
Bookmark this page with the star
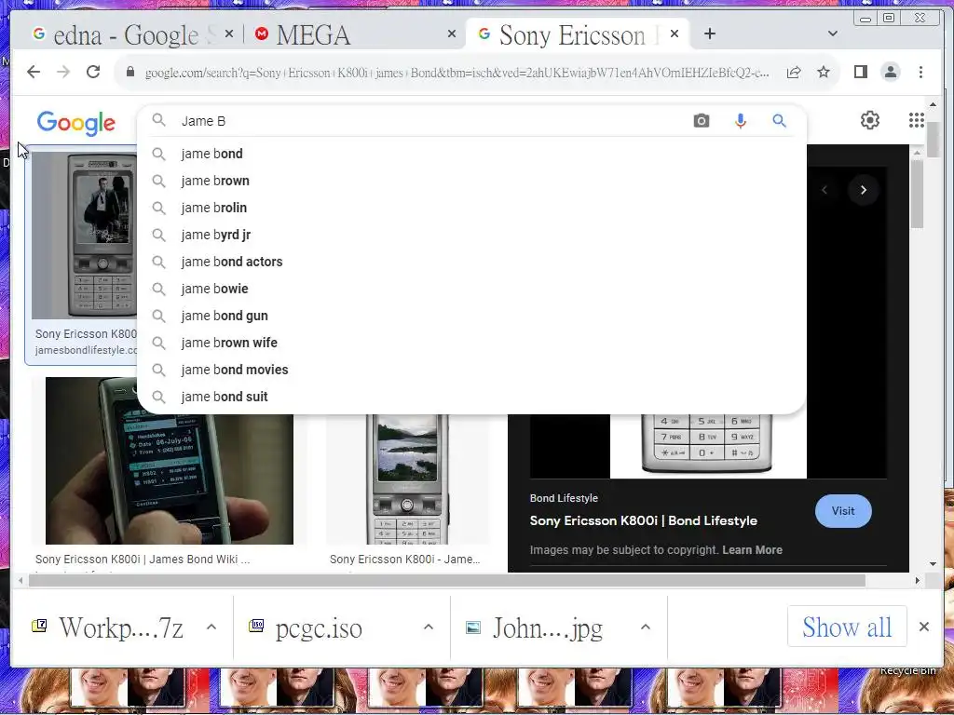(x=824, y=73)
